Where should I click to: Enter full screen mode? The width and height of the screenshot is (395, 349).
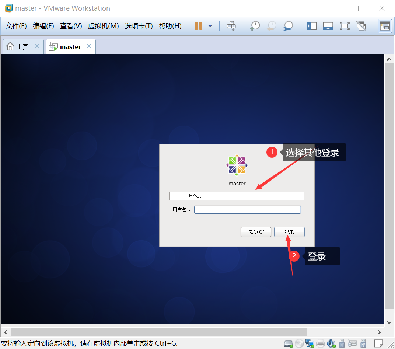pyautogui.click(x=345, y=26)
